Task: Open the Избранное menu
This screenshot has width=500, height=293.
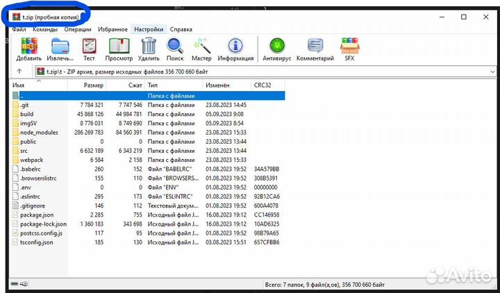Action: 112,29
